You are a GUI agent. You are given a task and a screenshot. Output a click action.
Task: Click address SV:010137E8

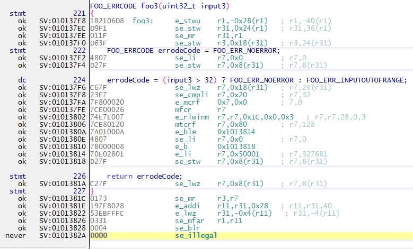(x=63, y=21)
